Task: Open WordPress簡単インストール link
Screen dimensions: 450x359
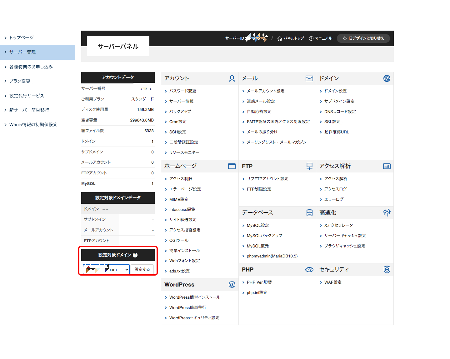Action: coord(195,297)
